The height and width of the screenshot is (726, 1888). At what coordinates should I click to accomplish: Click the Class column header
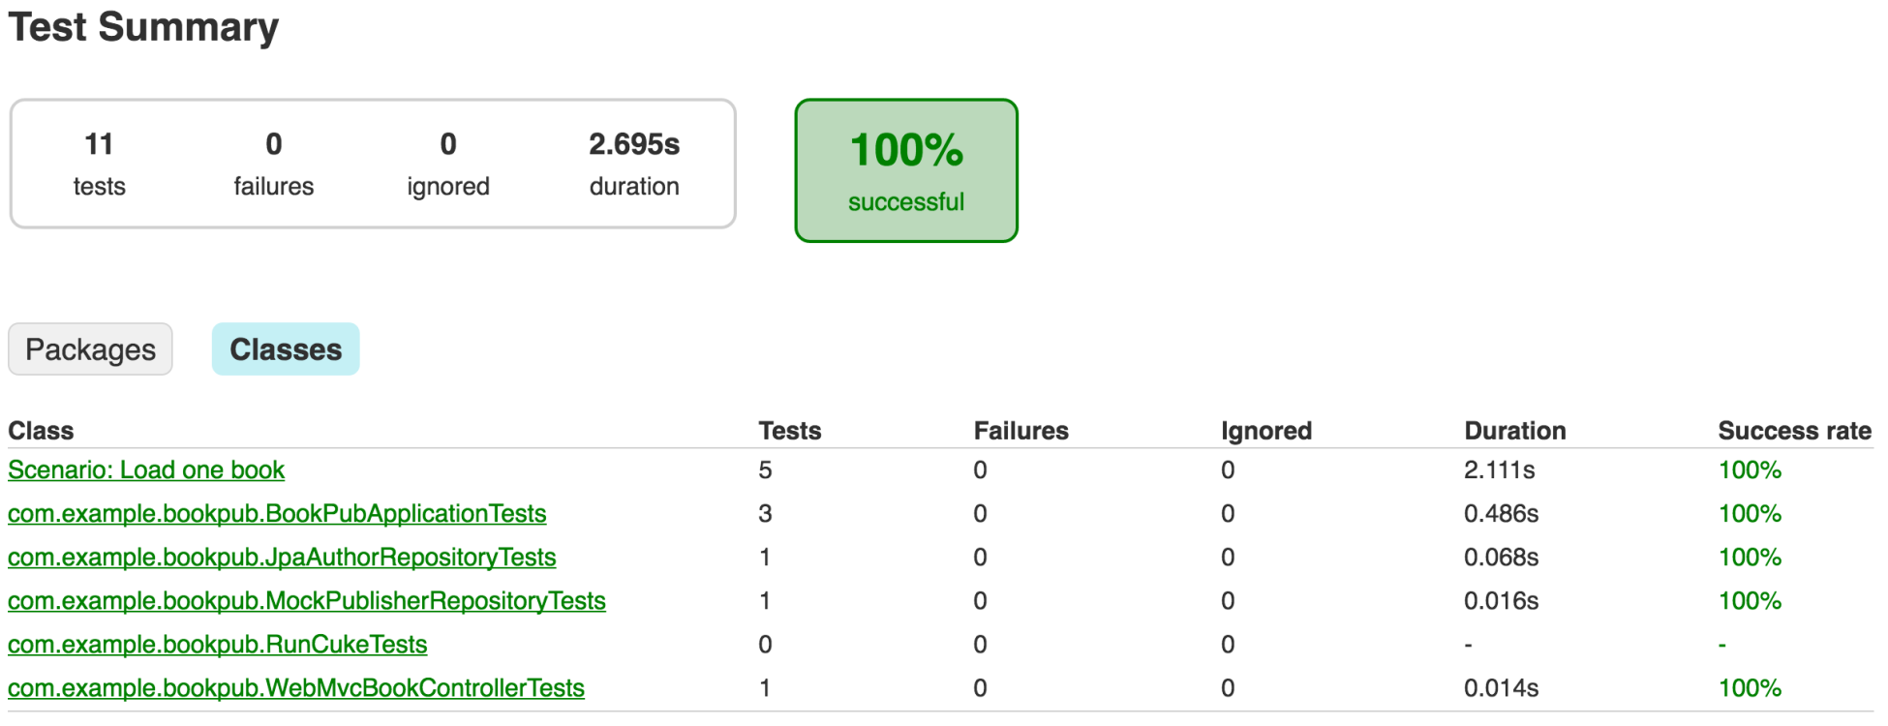[41, 431]
